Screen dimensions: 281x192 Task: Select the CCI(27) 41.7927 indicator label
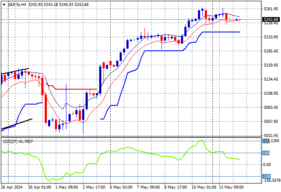18,142
